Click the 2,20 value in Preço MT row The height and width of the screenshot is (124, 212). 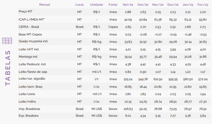coord(203,12)
